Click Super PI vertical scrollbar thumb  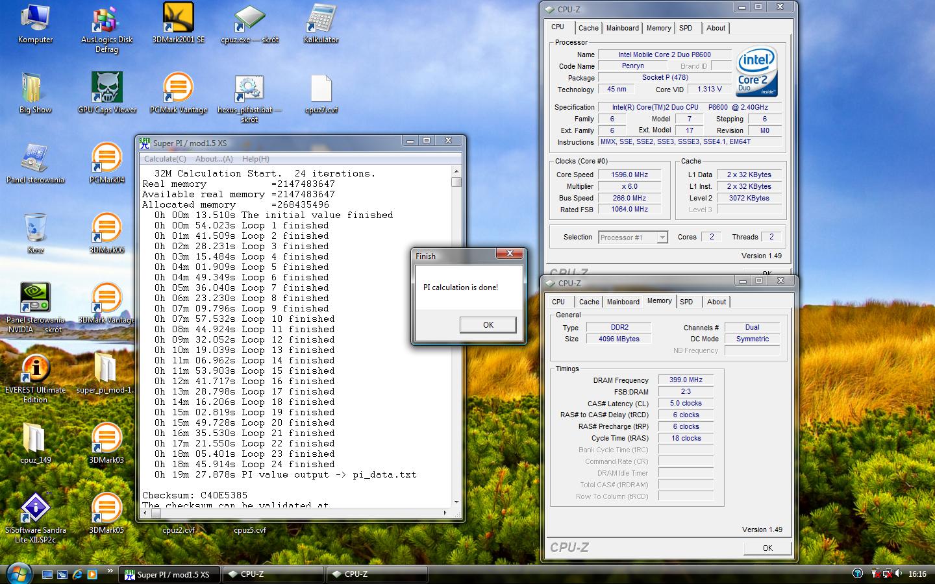click(x=456, y=182)
